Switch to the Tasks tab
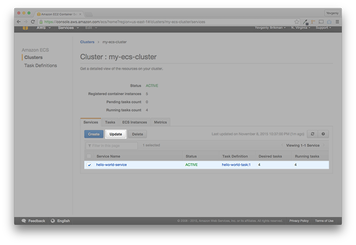356x245 pixels. (110, 122)
